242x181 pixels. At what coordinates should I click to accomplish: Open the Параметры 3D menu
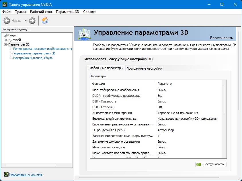67,12
